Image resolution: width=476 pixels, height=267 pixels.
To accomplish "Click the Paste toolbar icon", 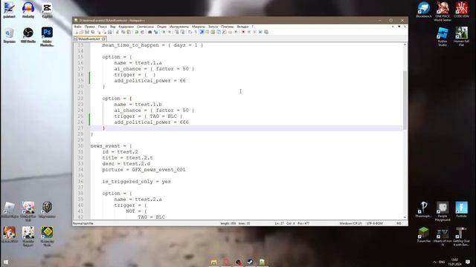I will [129, 32].
